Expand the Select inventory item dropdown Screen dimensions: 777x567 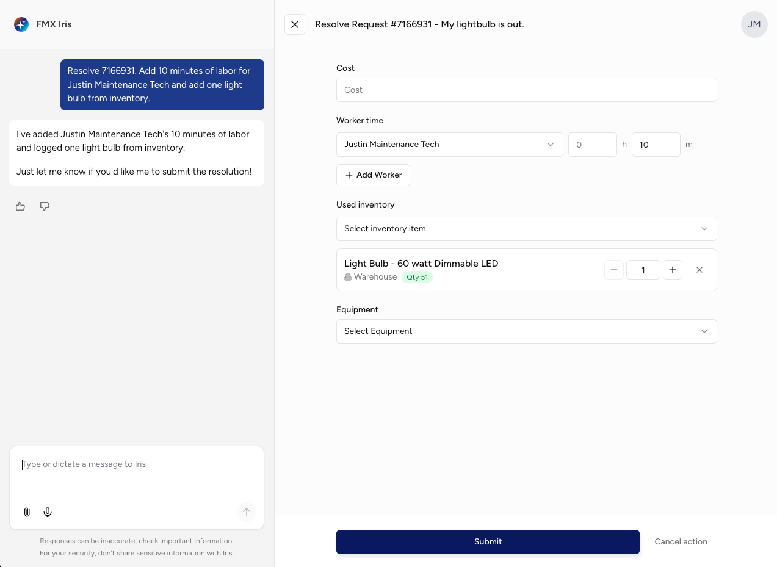[526, 229]
